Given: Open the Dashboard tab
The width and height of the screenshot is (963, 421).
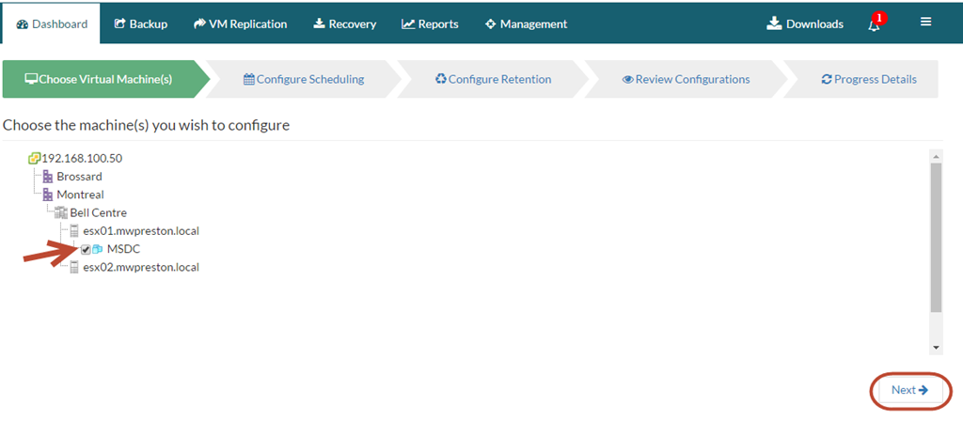Looking at the screenshot, I should 52,23.
